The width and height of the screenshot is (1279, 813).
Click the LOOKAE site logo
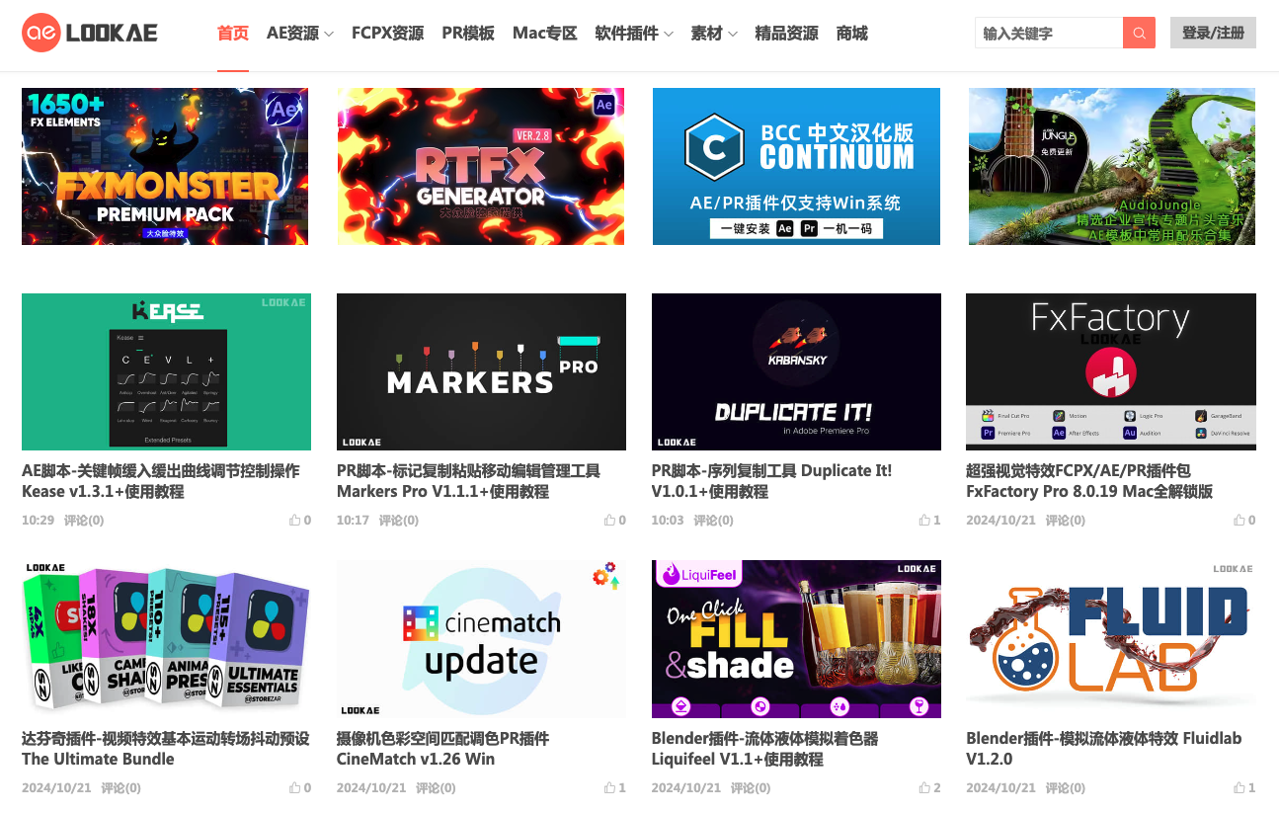coord(90,33)
